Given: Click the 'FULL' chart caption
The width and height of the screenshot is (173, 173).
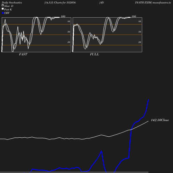Looking at the screenshot, I should 94,54.
